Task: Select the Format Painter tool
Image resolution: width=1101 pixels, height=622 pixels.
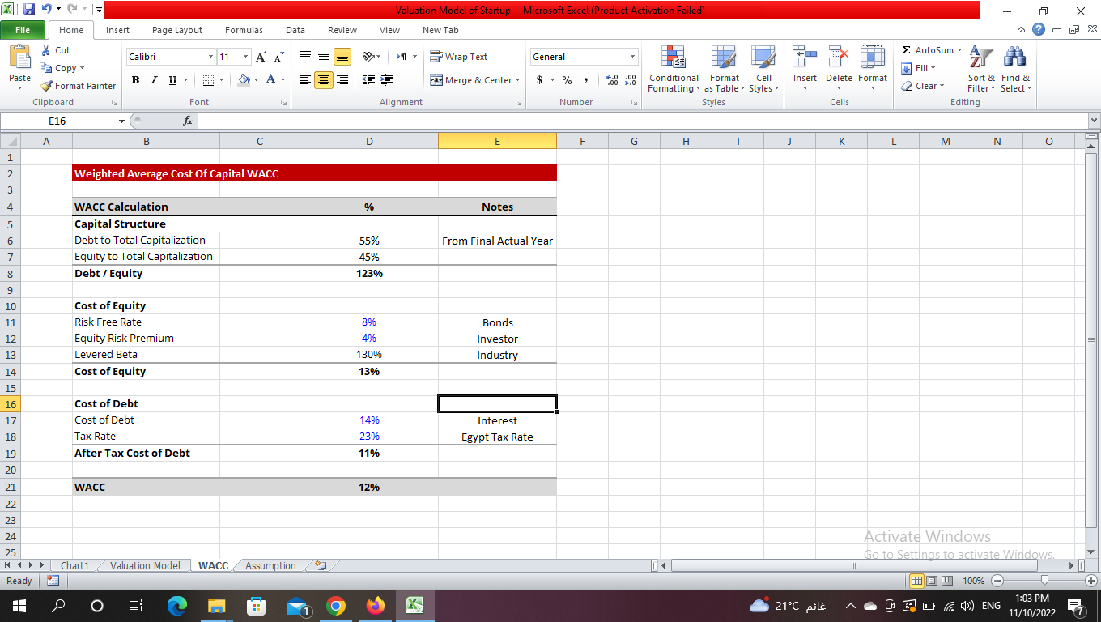Action: click(77, 85)
